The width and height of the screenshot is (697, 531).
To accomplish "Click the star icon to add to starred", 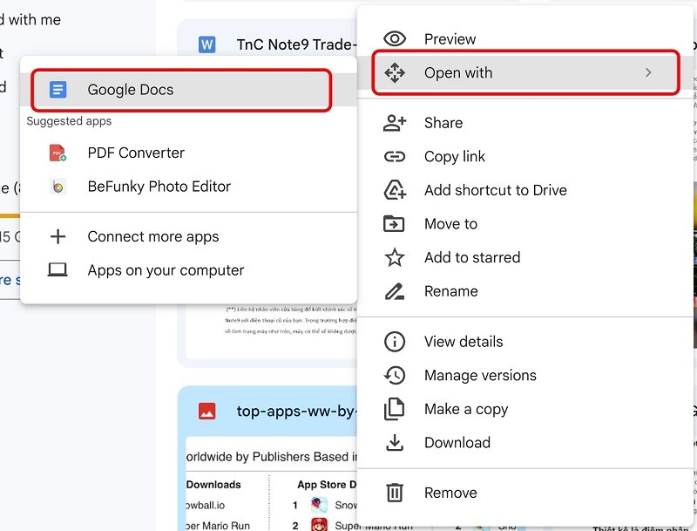I will [395, 258].
